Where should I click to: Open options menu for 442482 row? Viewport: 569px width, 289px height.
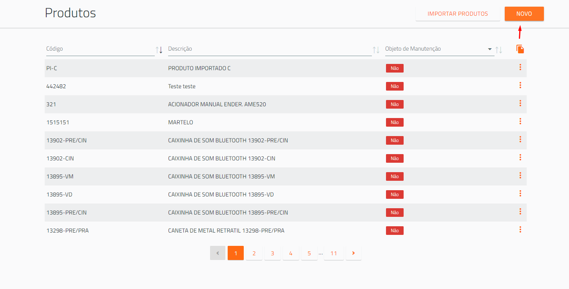pyautogui.click(x=520, y=85)
